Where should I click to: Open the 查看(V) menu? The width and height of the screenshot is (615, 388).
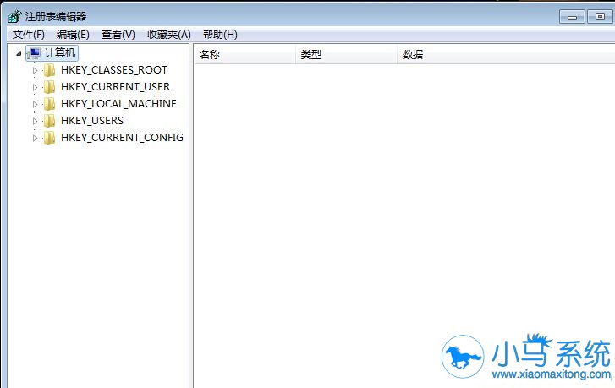click(118, 35)
